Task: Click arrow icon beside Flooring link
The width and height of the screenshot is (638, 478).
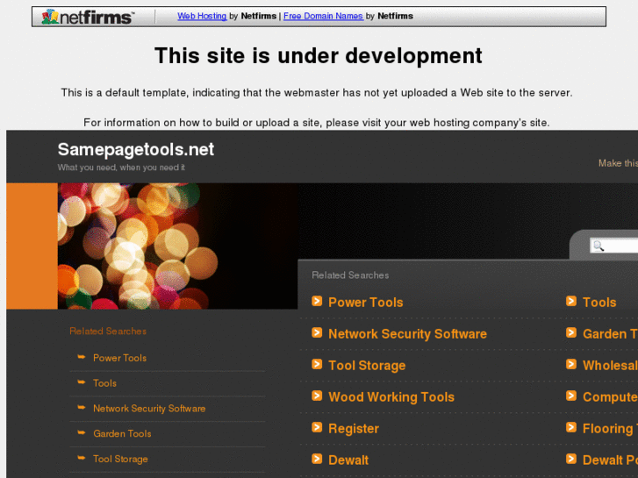Action: [571, 427]
